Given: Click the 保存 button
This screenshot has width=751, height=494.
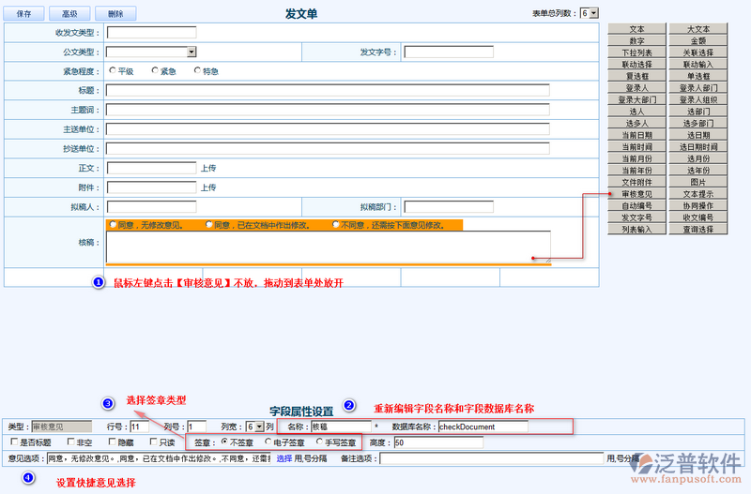Looking at the screenshot, I should coord(24,13).
